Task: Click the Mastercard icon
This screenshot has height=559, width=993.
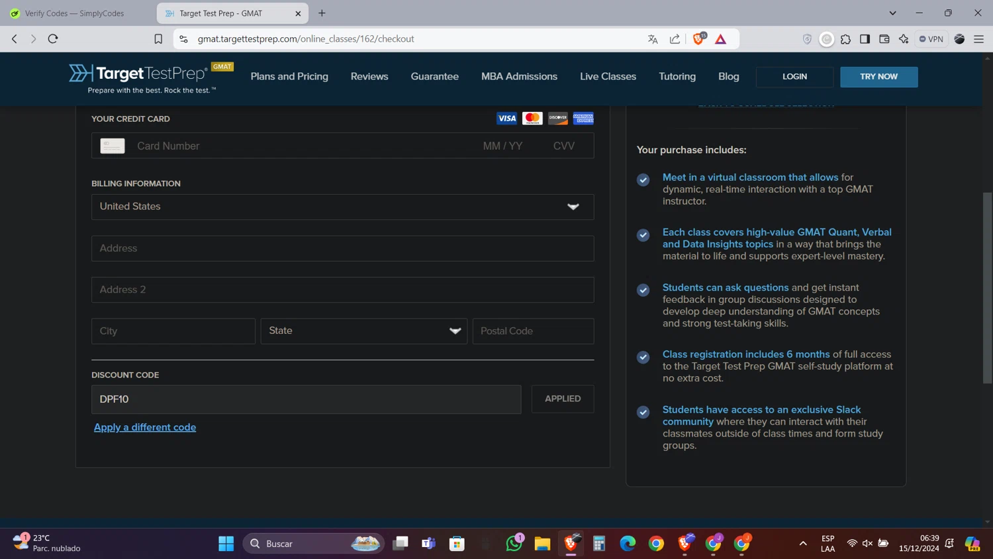Action: click(532, 119)
